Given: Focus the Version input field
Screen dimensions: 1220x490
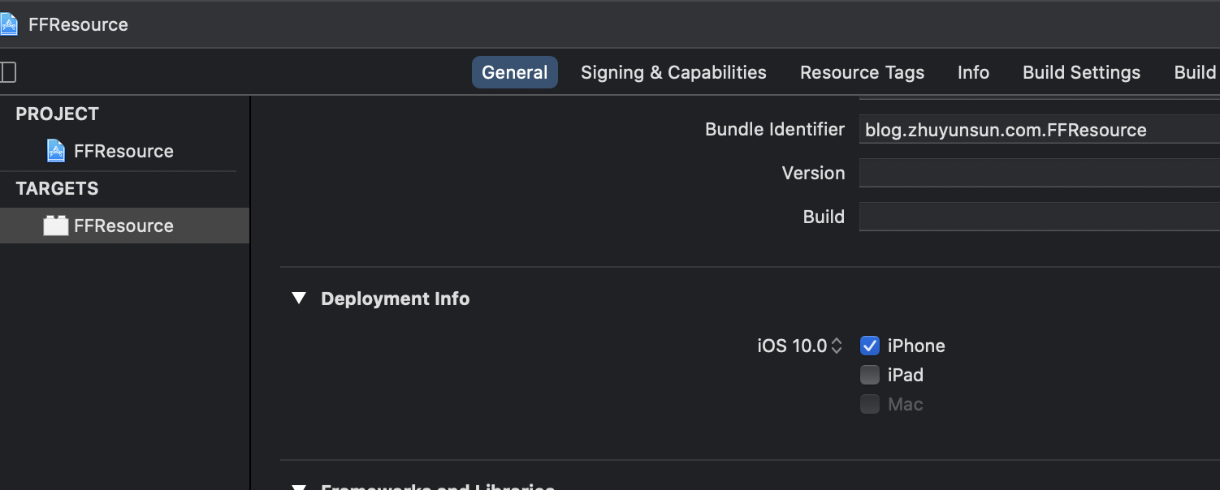Looking at the screenshot, I should click(1038, 173).
